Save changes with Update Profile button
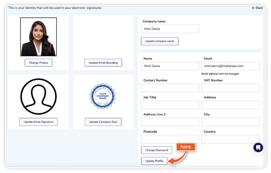 click(154, 161)
